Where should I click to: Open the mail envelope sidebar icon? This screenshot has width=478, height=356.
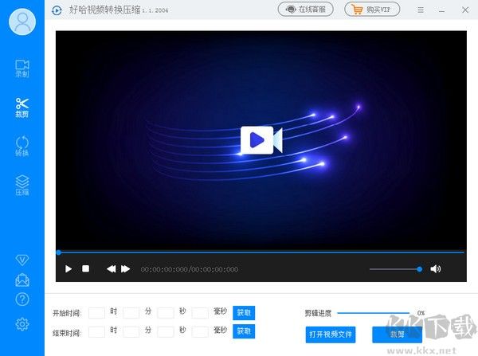click(22, 280)
